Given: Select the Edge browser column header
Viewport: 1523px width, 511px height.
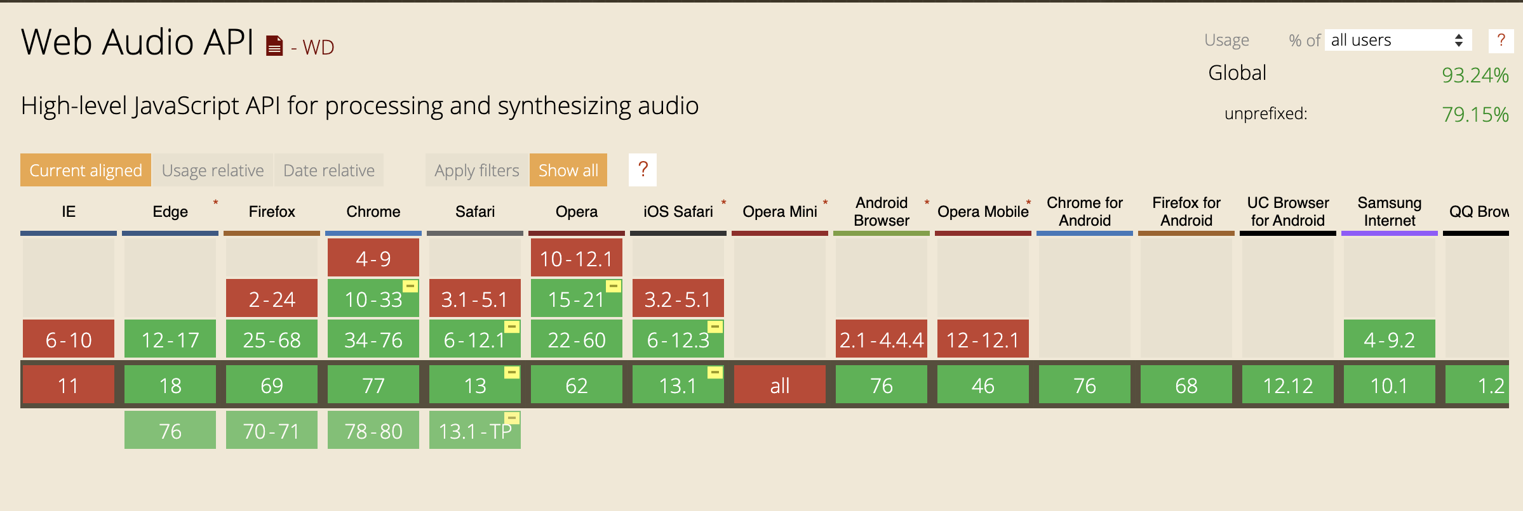Looking at the screenshot, I should click(x=170, y=212).
